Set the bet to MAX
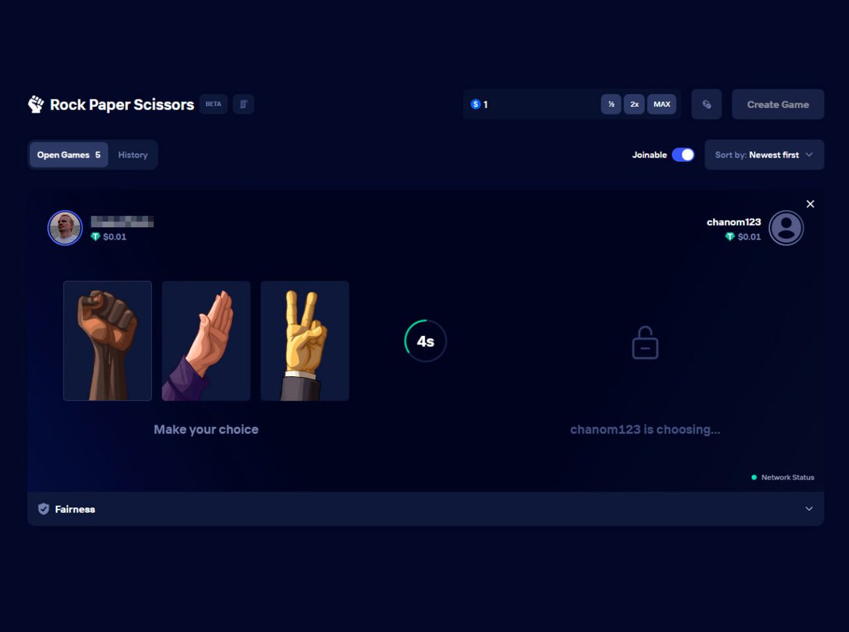 [662, 104]
